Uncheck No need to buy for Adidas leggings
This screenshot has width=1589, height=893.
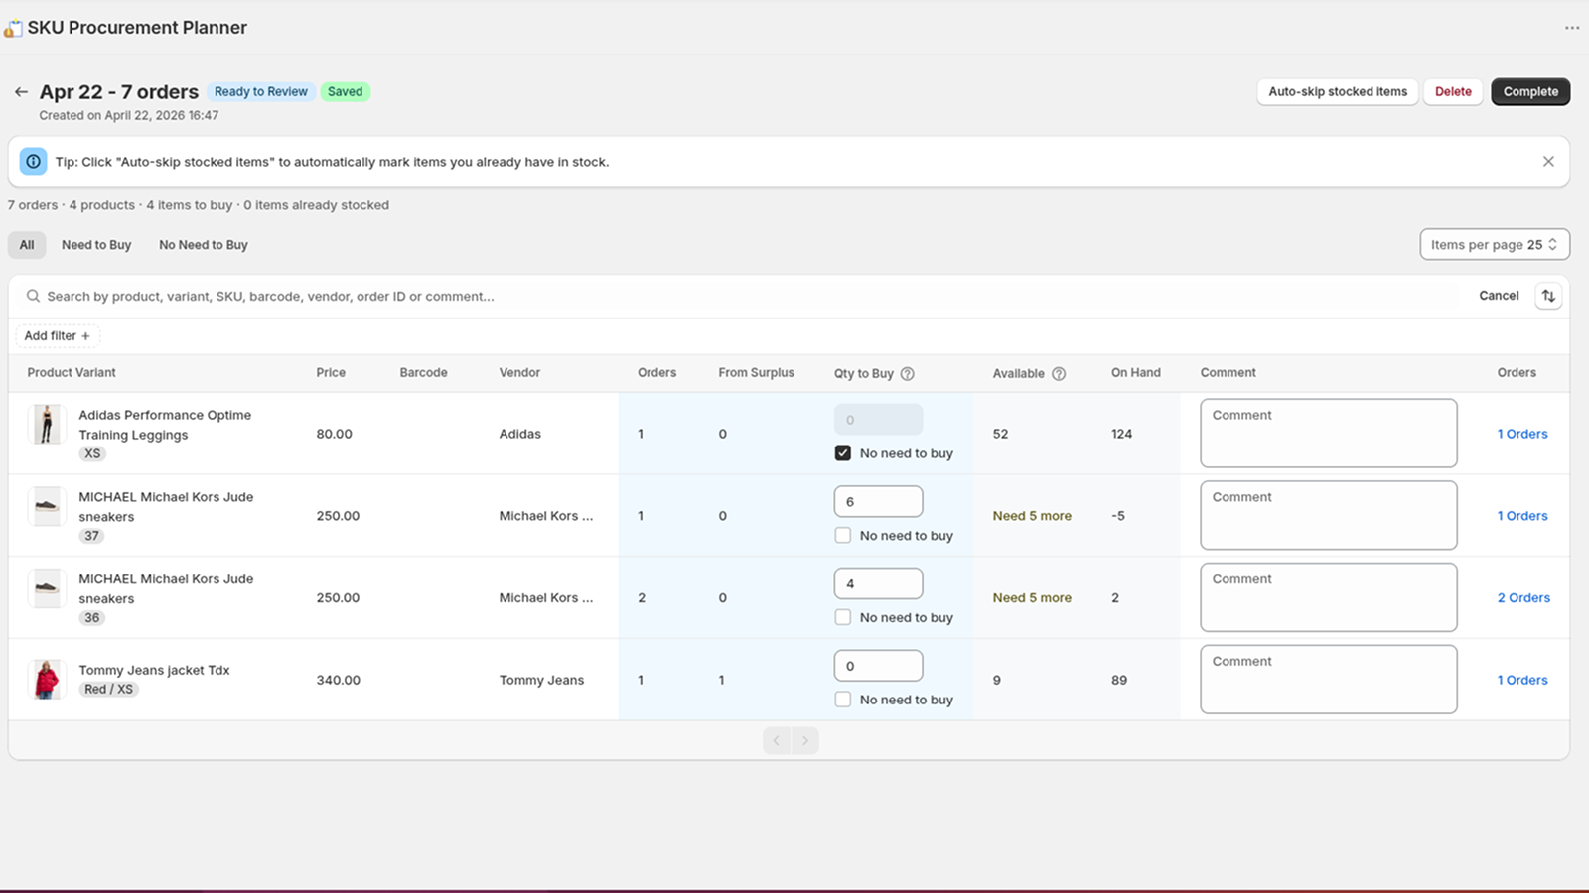tap(843, 453)
